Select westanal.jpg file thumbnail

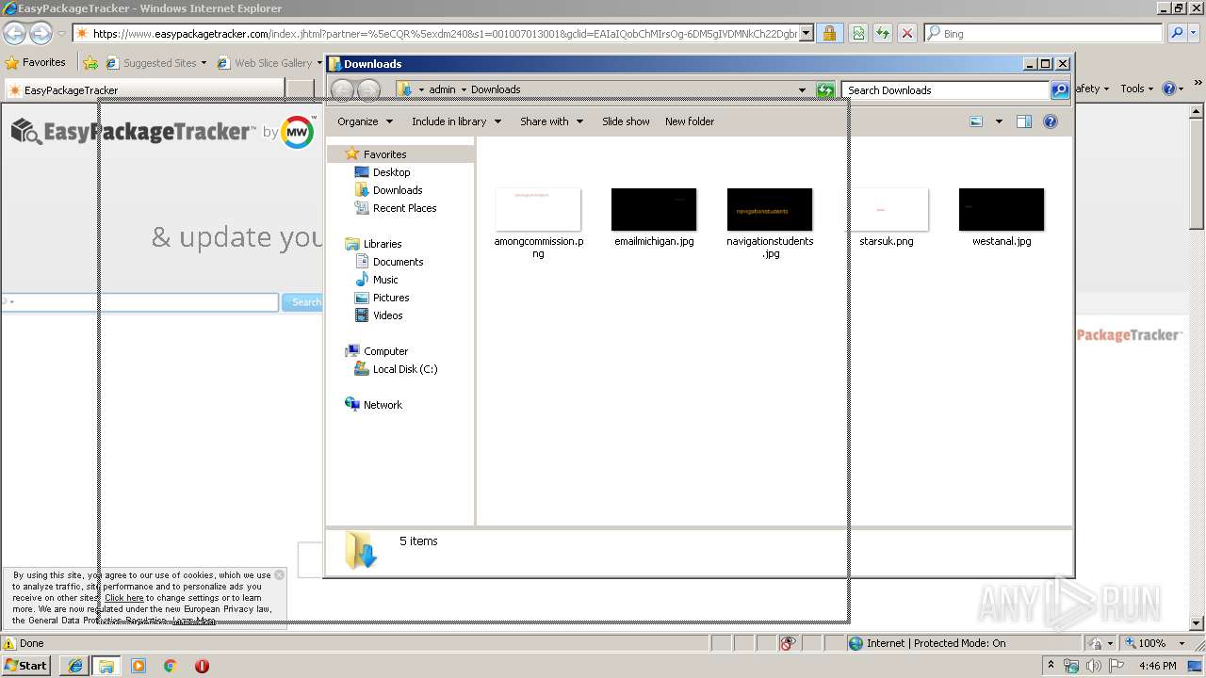1002,209
